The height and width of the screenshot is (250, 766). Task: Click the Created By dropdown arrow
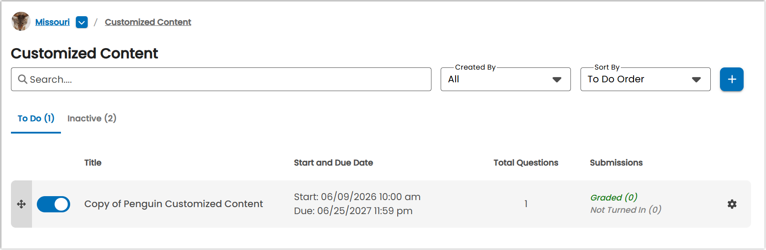557,80
